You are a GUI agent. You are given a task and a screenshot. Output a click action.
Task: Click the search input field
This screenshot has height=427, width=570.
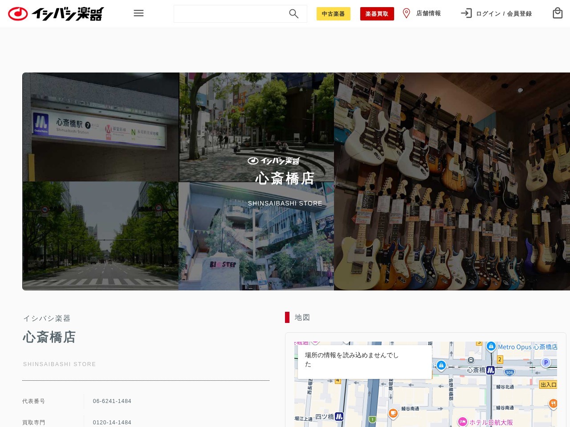(x=232, y=14)
